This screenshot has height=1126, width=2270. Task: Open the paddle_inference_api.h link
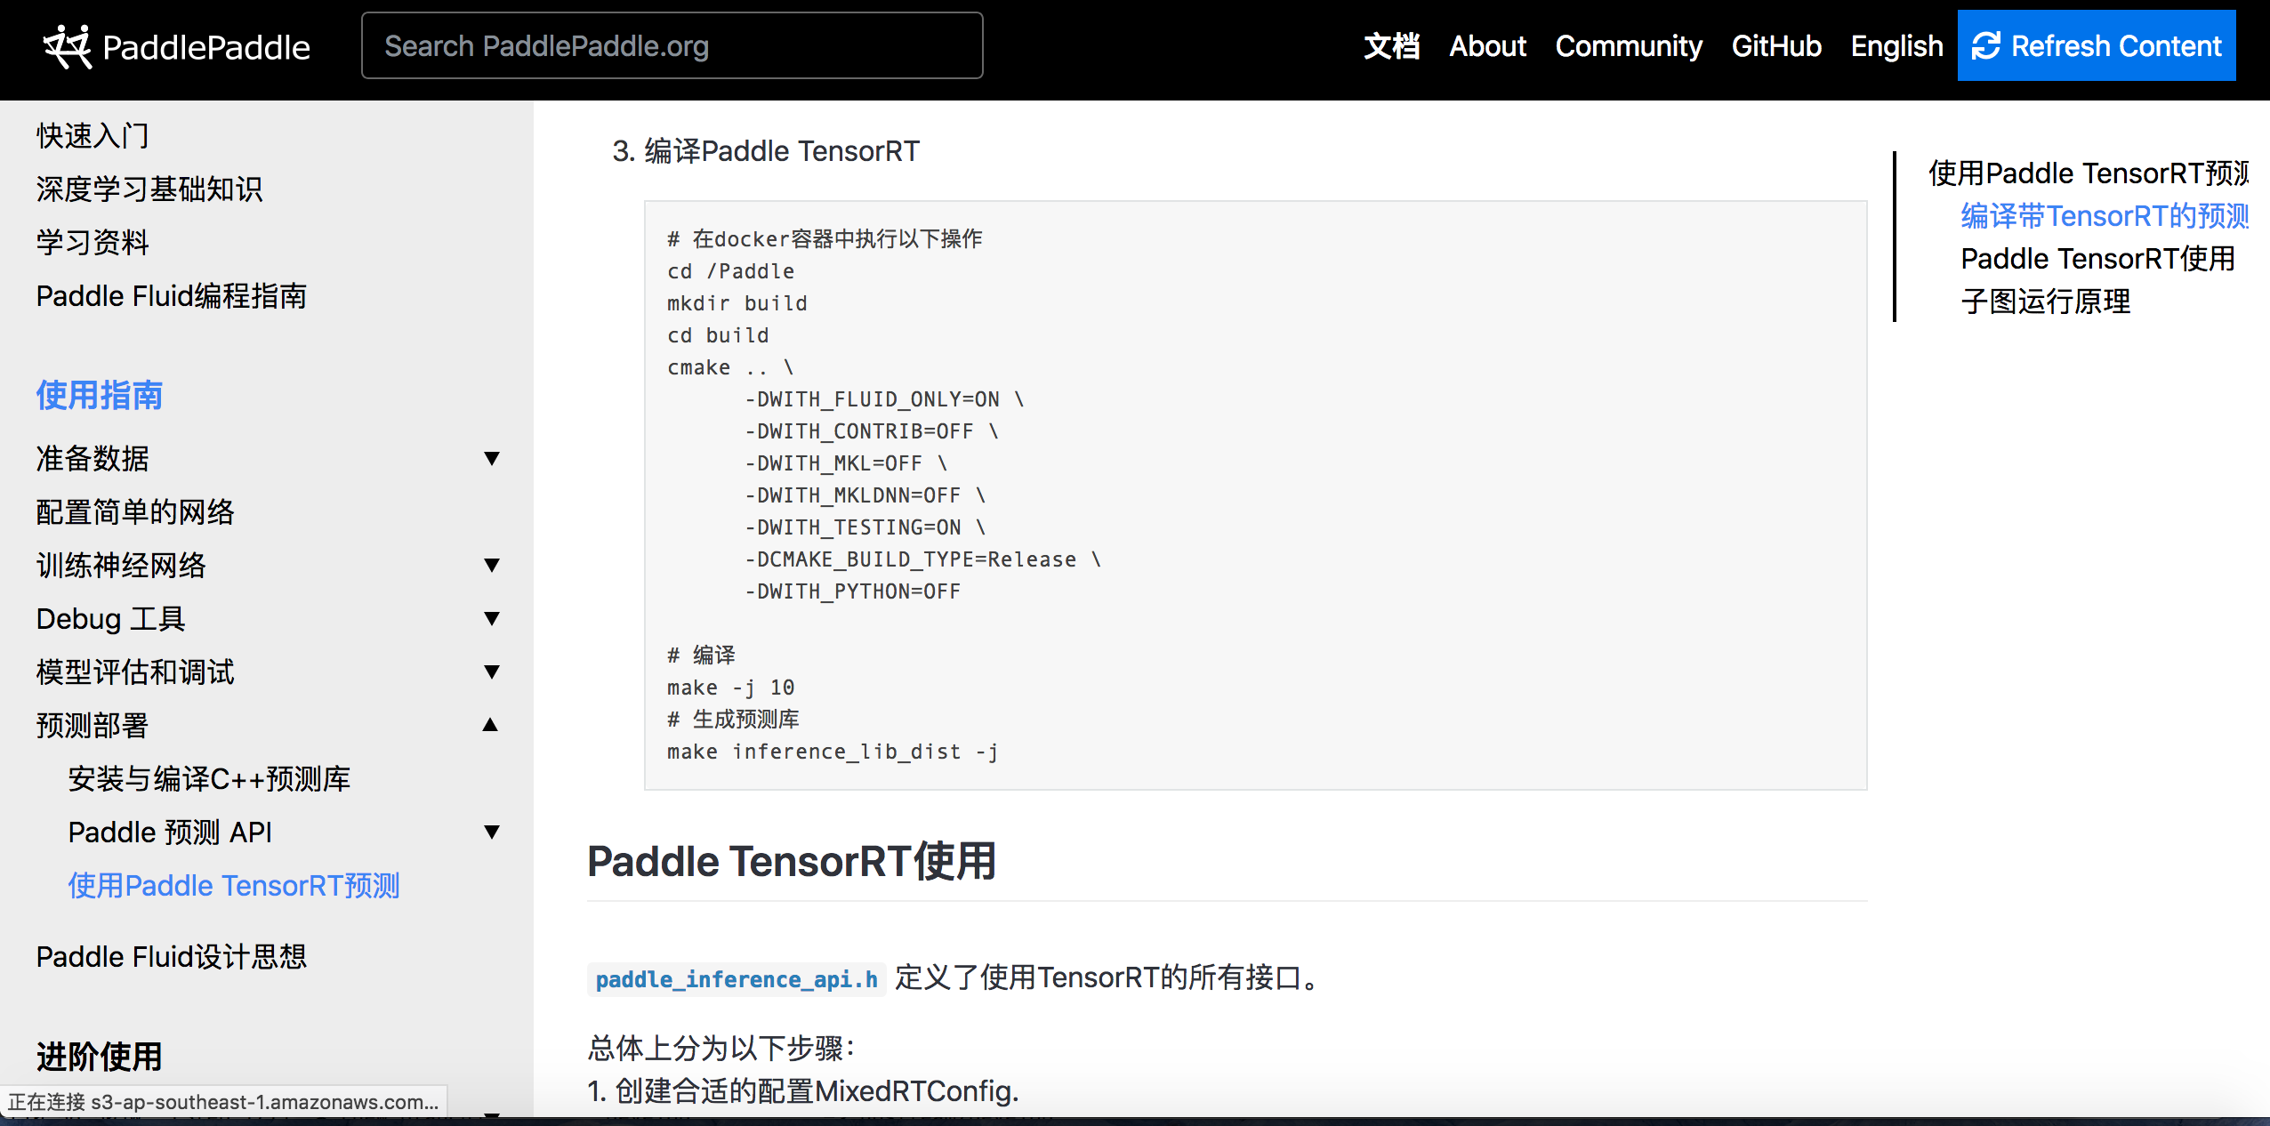(x=736, y=979)
